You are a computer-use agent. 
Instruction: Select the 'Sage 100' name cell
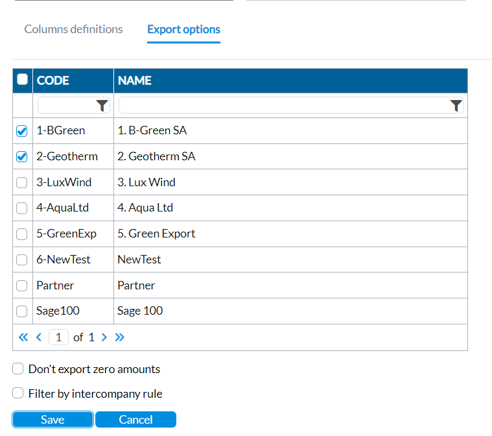coord(290,311)
